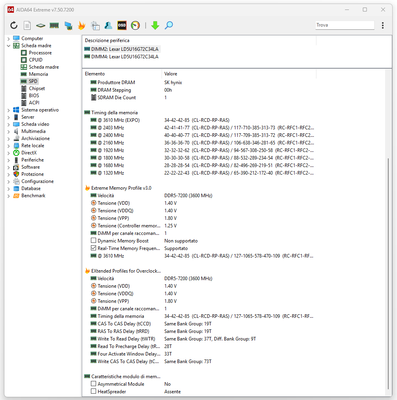Viewport: 397px width, 400px height.
Task: Click the AIDA64 app logo icon
Action: point(10,10)
